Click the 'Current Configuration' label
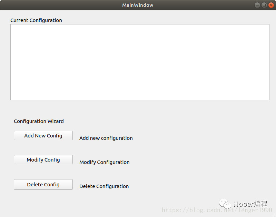276x217 pixels. [x=36, y=20]
